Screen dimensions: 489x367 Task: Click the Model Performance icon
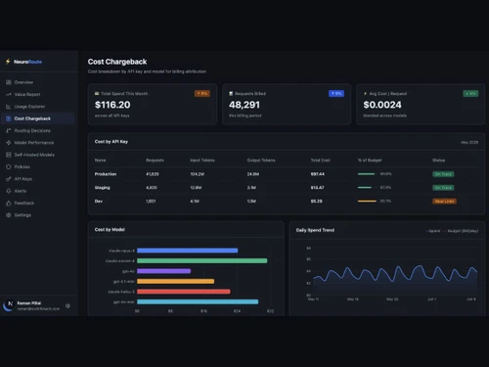pos(9,143)
